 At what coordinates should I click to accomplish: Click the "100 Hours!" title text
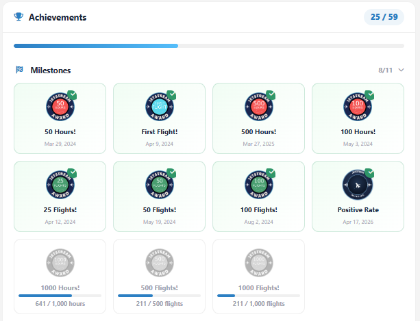coord(358,132)
